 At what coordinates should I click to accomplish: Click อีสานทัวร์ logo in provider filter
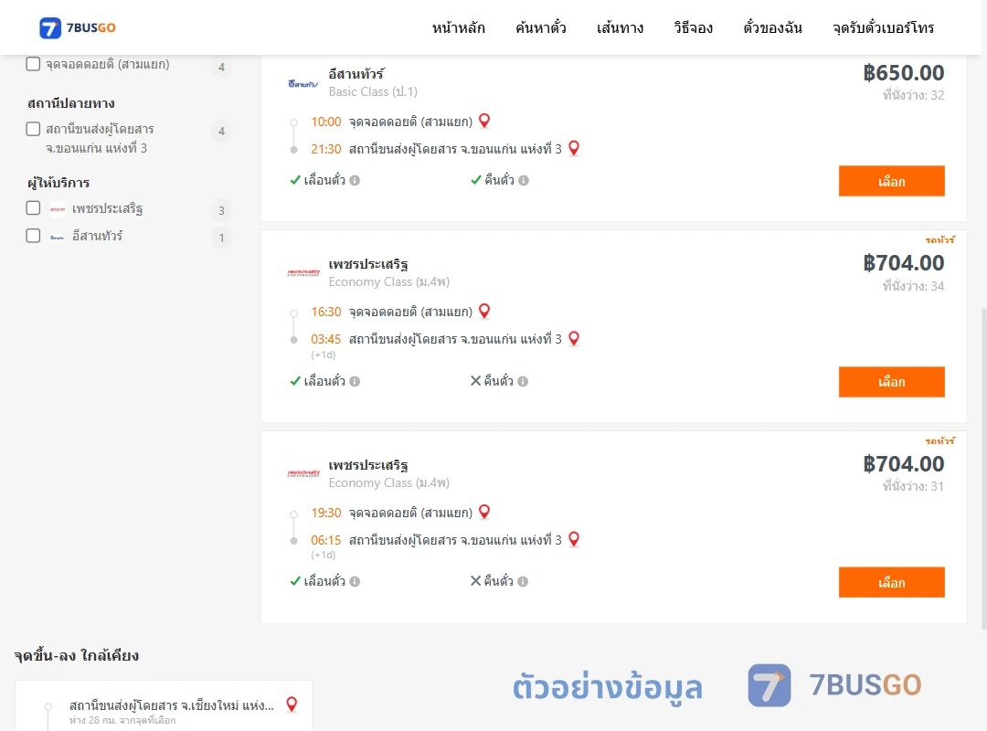pos(58,238)
